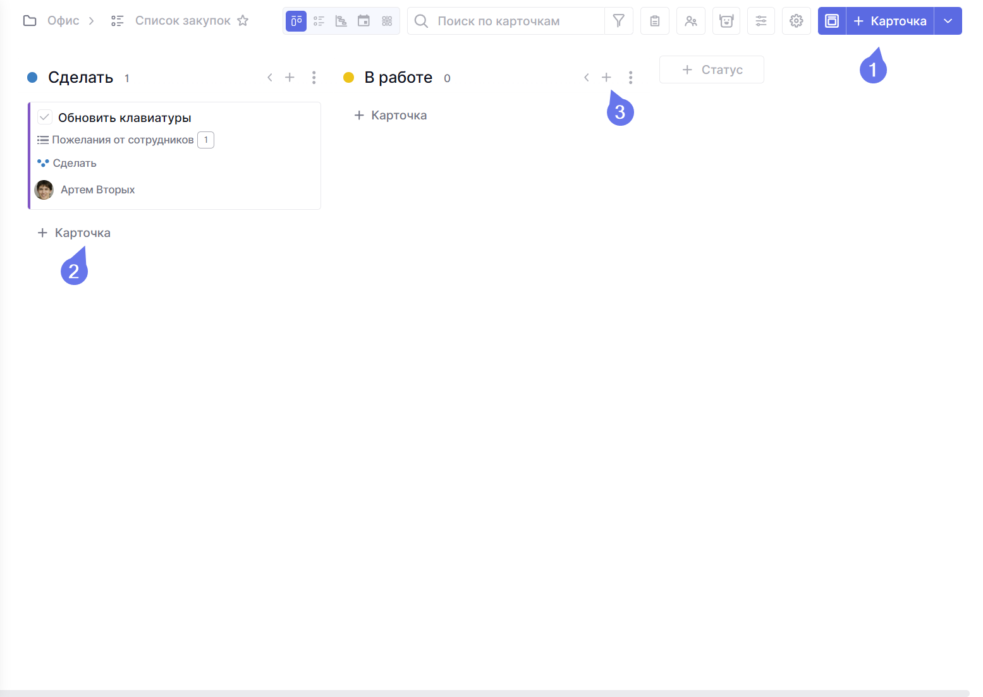Screen dimensions: 983x697
Task: Collapse the 'Сделать' column with chevron
Action: [270, 77]
